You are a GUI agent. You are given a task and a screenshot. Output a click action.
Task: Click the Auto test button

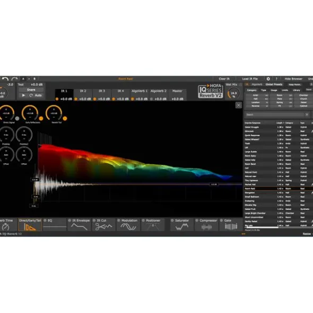[x=38, y=95]
